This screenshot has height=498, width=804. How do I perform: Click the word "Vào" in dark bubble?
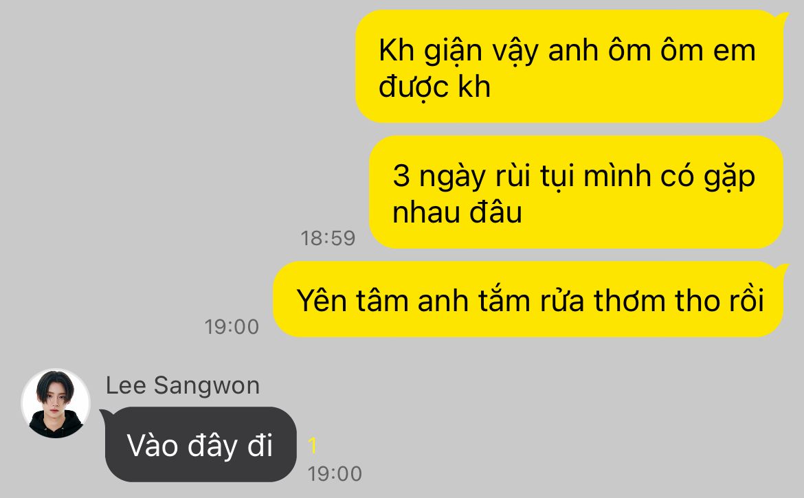[x=153, y=445]
